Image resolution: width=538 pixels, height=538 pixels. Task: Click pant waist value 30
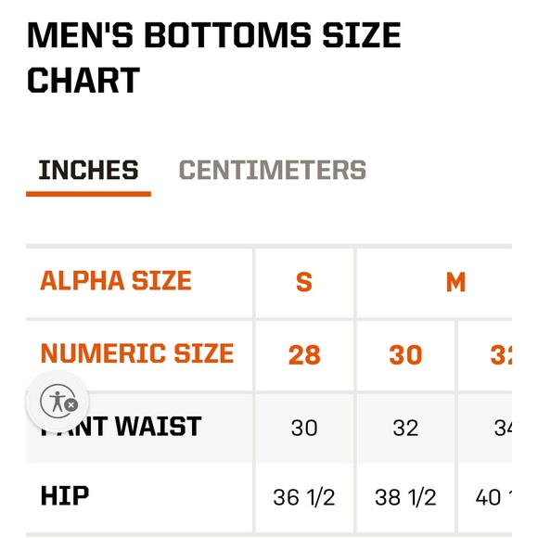tap(304, 428)
